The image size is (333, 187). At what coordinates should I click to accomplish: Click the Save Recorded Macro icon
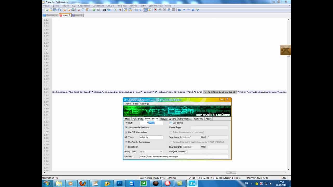tap(173, 10)
